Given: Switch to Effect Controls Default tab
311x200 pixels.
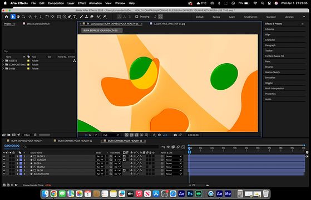Looking at the screenshot, I should [x=38, y=24].
